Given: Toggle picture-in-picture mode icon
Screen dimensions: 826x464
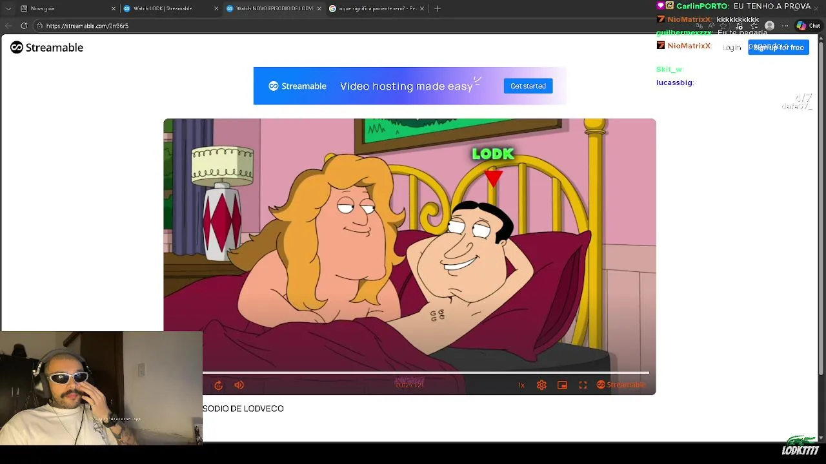Looking at the screenshot, I should (x=562, y=385).
